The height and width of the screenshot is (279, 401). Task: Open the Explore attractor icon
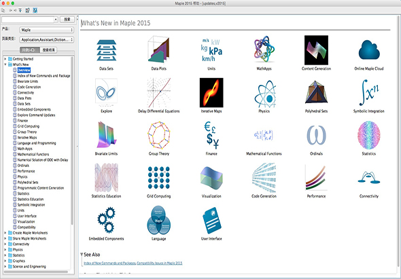[x=107, y=92]
